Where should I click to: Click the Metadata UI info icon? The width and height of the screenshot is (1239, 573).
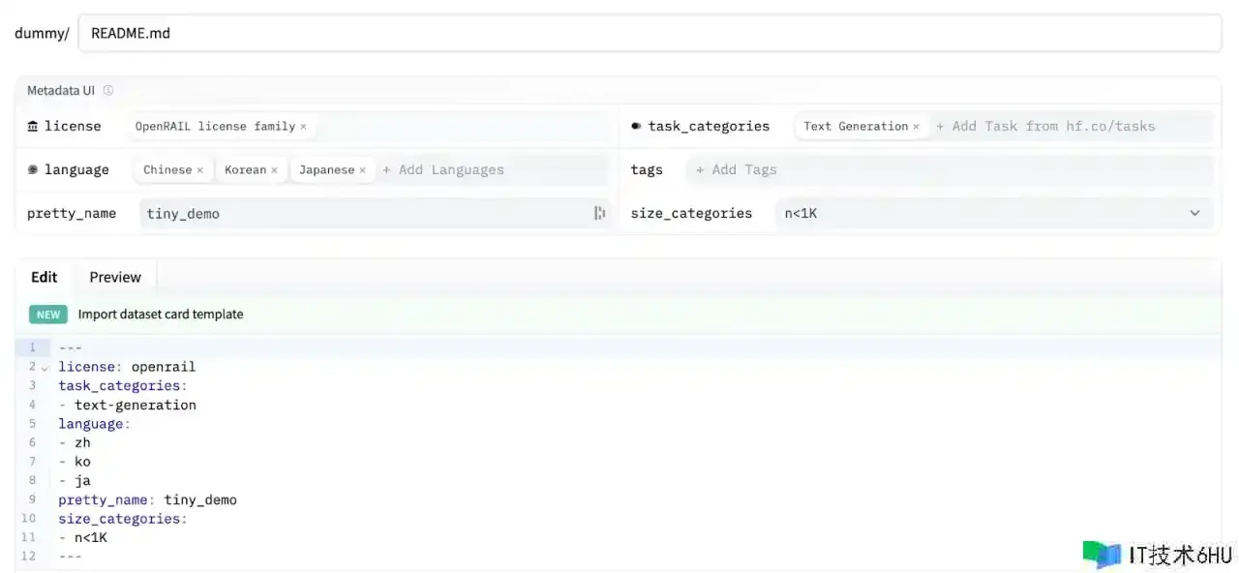click(108, 91)
